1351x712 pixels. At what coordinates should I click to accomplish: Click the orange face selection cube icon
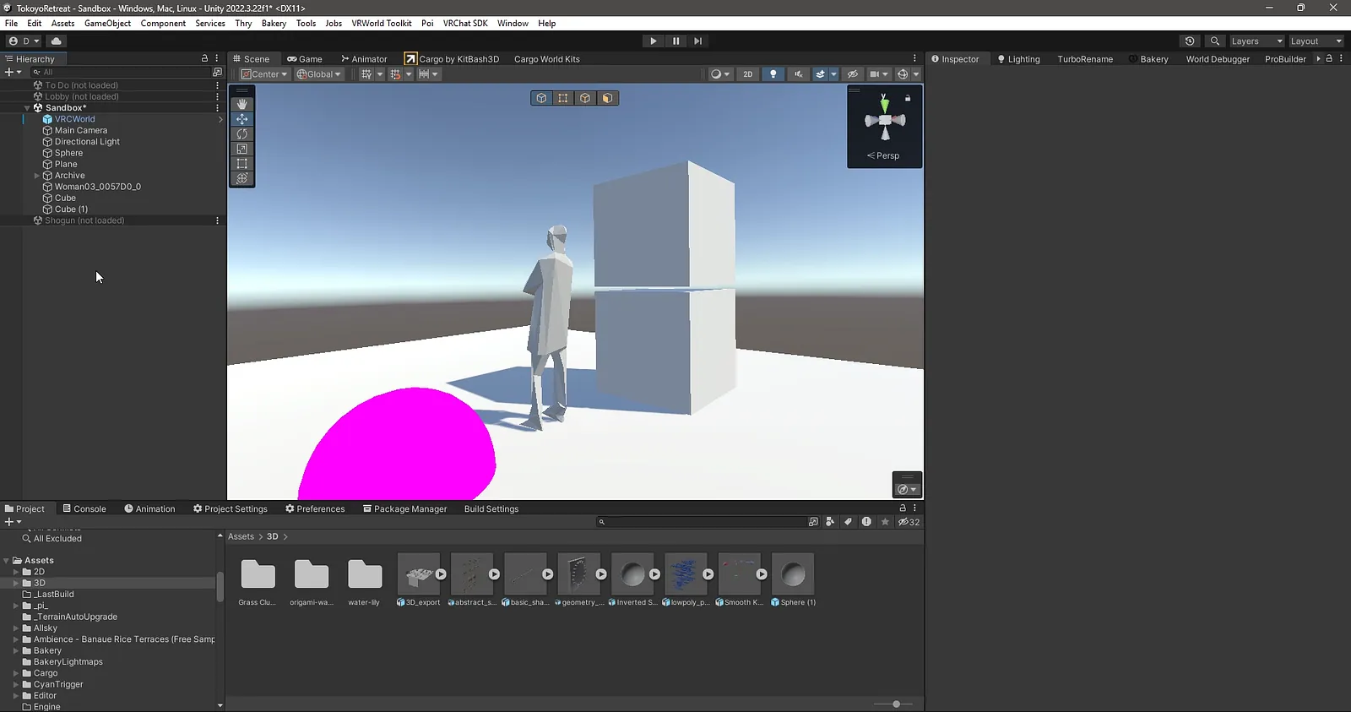tap(607, 98)
